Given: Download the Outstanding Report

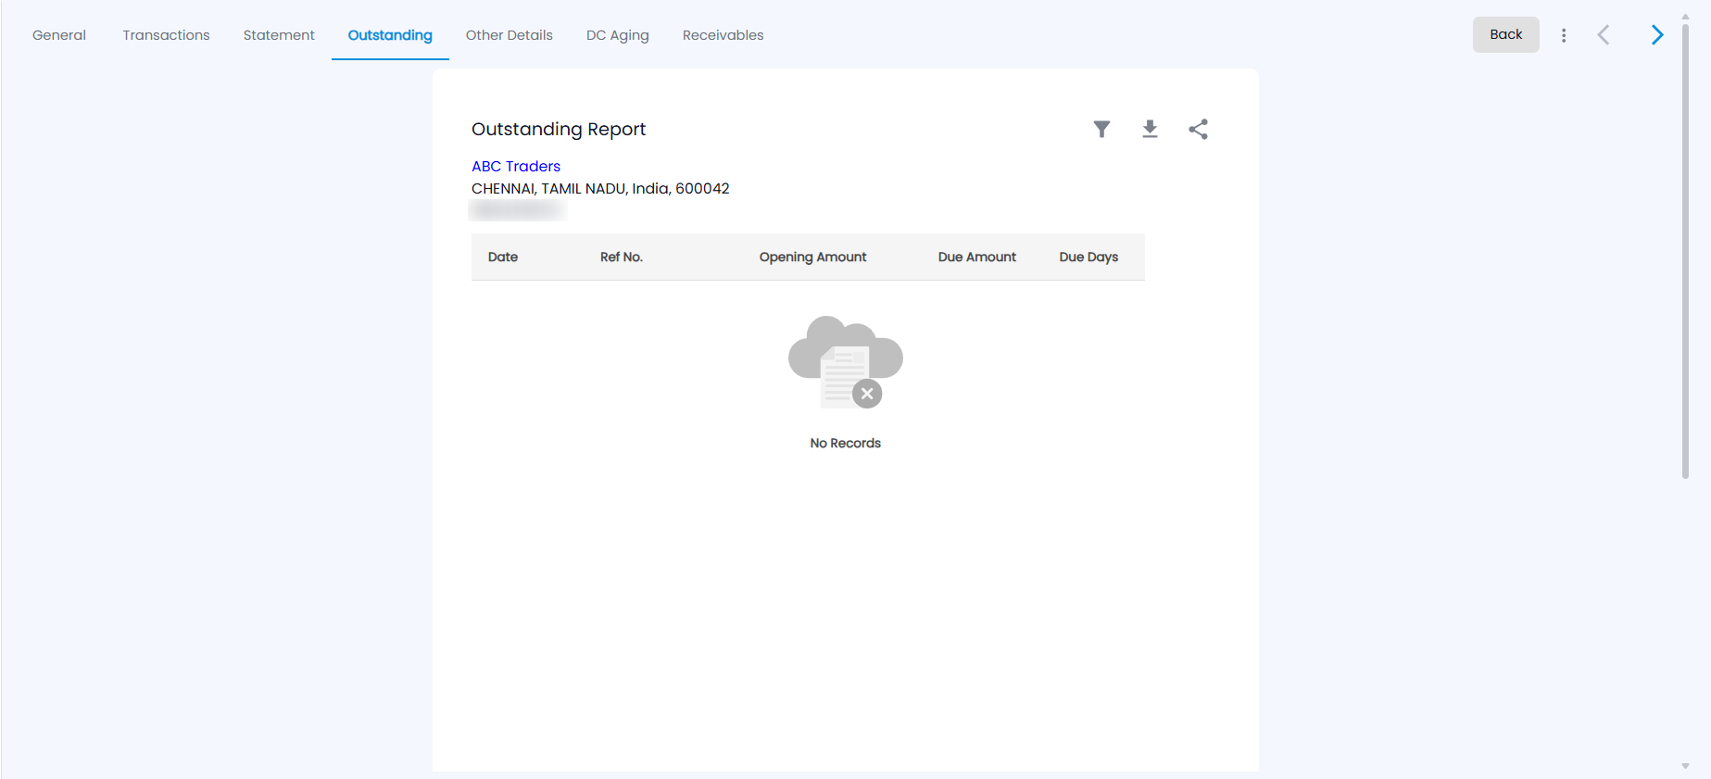Looking at the screenshot, I should (1150, 129).
